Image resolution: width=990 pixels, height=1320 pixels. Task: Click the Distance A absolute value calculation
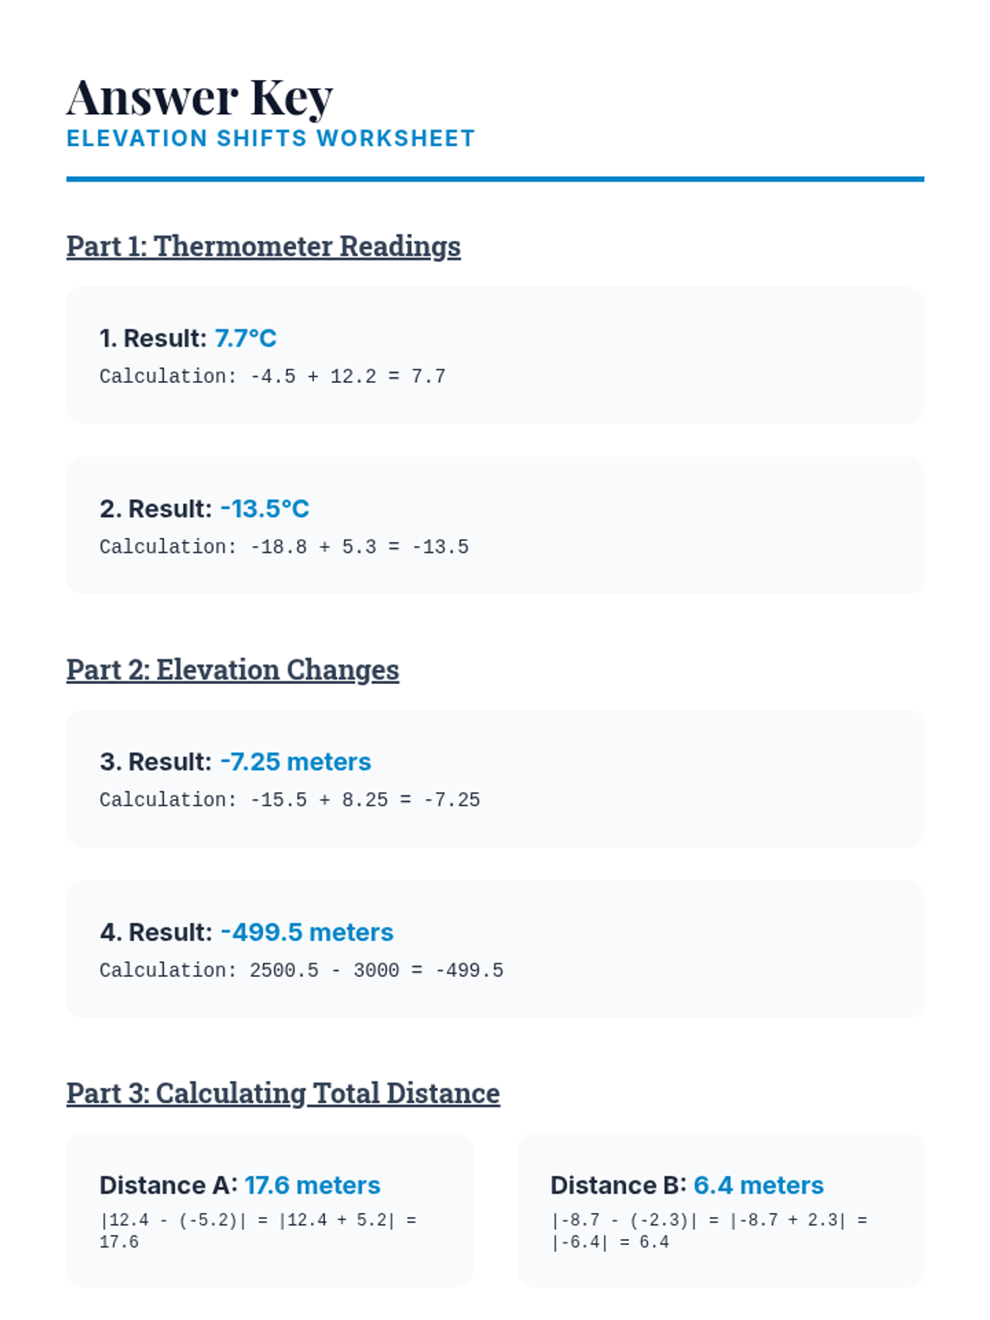[257, 1230]
